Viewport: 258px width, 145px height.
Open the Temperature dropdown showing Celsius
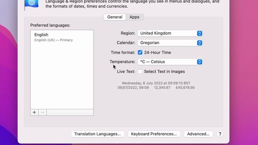(170, 62)
